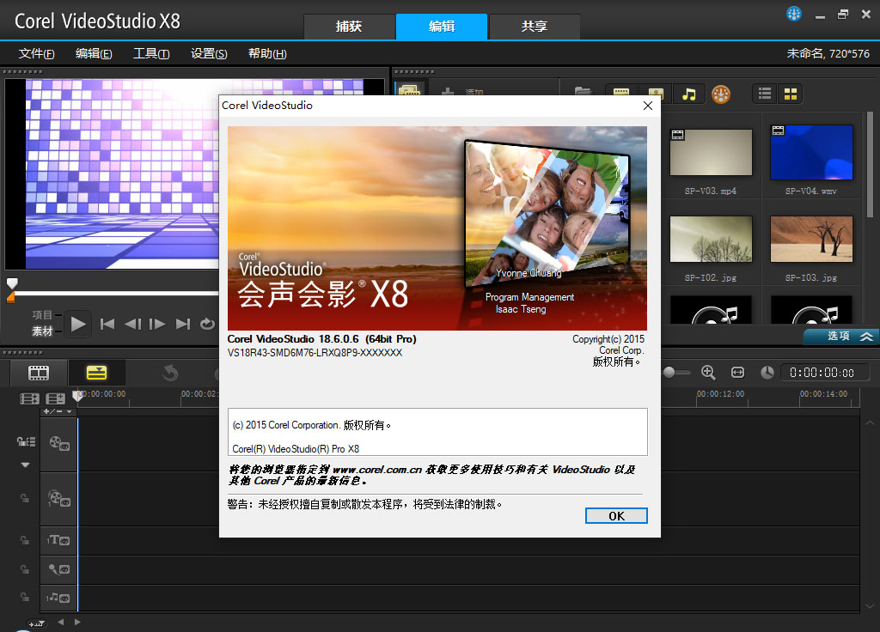Select 素材 (Clip) preview mode
Image resolution: width=880 pixels, height=632 pixels.
(x=42, y=331)
